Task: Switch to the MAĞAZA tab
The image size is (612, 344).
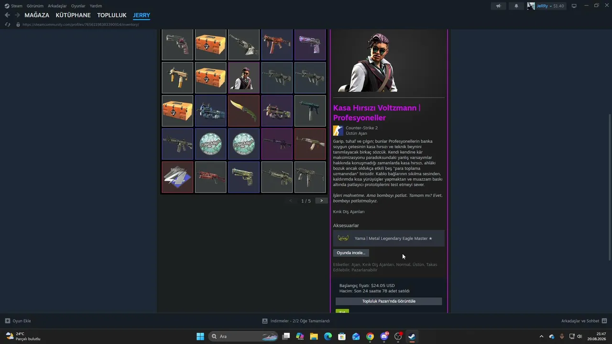Action: 37,15
